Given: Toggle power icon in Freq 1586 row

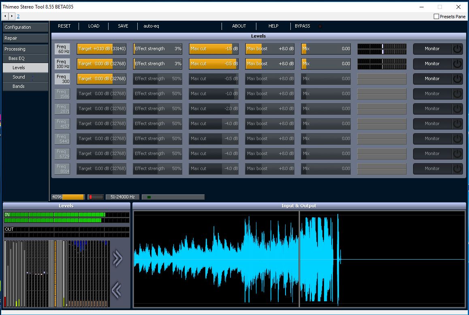Looking at the screenshot, I should click(x=457, y=94).
